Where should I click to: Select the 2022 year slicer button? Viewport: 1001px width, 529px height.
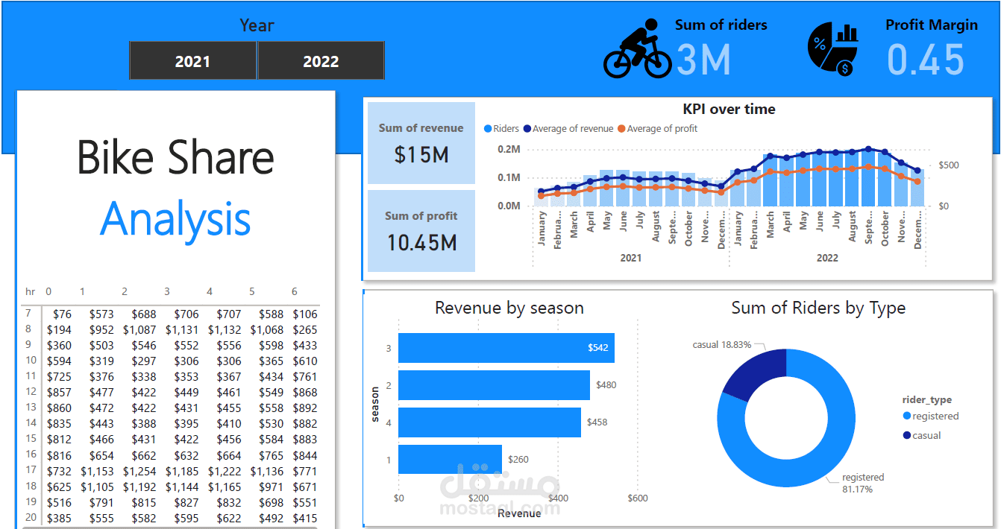point(321,60)
